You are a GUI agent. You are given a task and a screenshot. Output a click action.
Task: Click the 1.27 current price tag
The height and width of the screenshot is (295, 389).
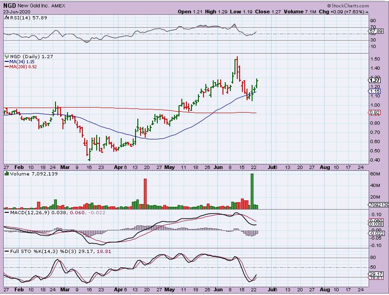click(x=374, y=80)
